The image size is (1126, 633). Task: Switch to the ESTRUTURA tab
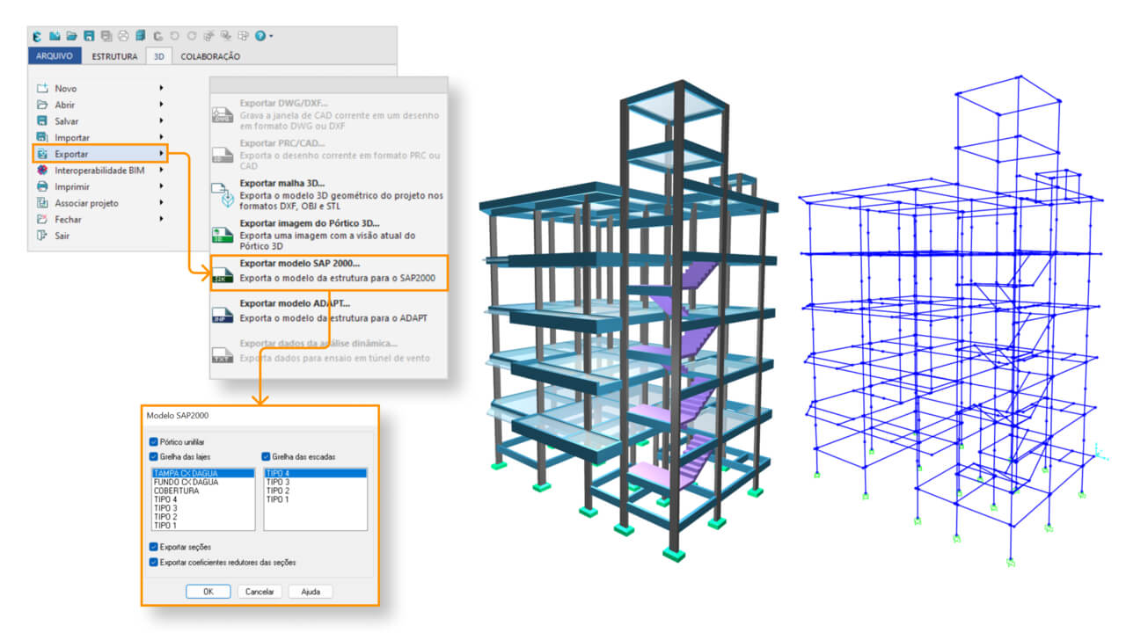tap(114, 56)
